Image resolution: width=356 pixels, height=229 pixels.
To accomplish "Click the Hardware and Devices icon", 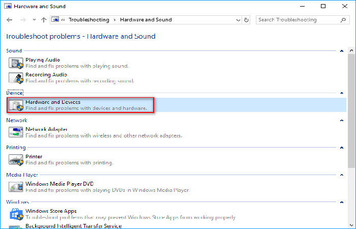I will pos(16,105).
